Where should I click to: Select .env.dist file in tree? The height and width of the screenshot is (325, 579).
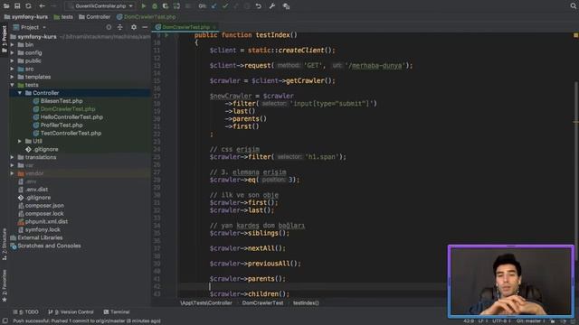tap(33, 190)
